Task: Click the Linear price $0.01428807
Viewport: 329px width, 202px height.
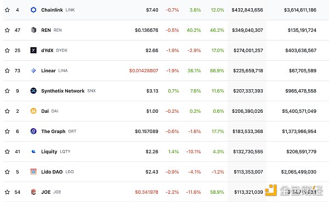Action: pyautogui.click(x=144, y=71)
